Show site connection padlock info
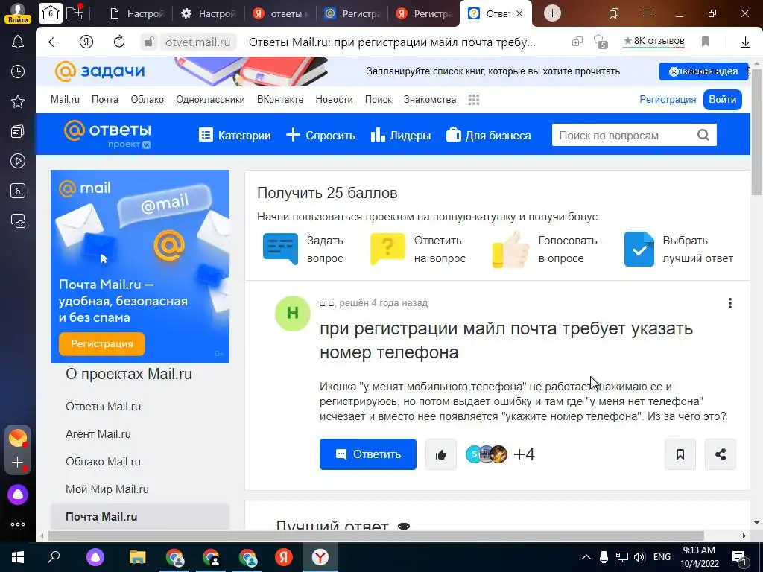Viewport: 763px width, 572px height. coord(148,42)
